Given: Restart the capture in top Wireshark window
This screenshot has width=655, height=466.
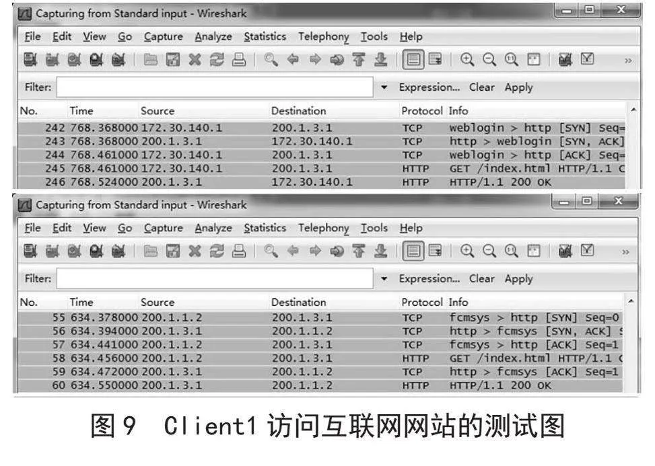Looking at the screenshot, I should coord(118,60).
